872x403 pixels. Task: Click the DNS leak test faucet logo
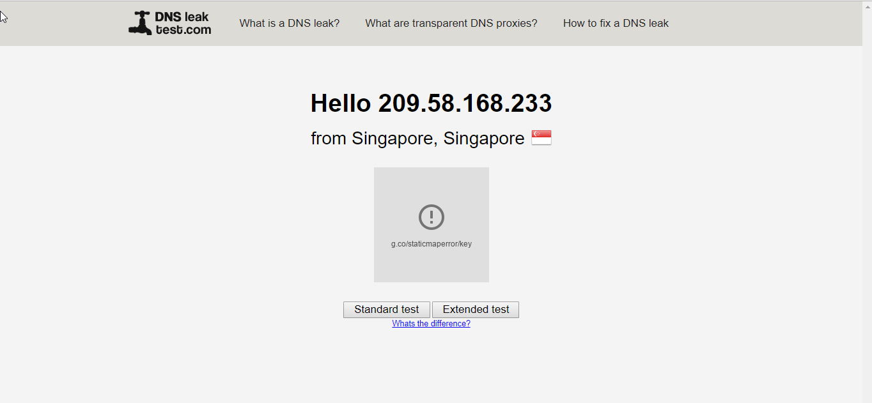169,23
